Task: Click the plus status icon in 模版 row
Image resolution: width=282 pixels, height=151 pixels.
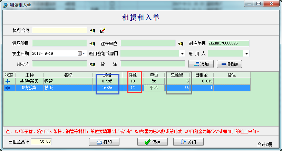Action: 8,88
